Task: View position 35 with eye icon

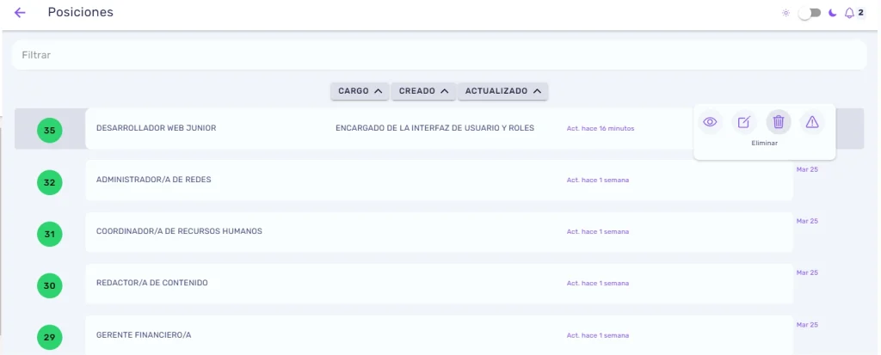Action: click(x=710, y=122)
